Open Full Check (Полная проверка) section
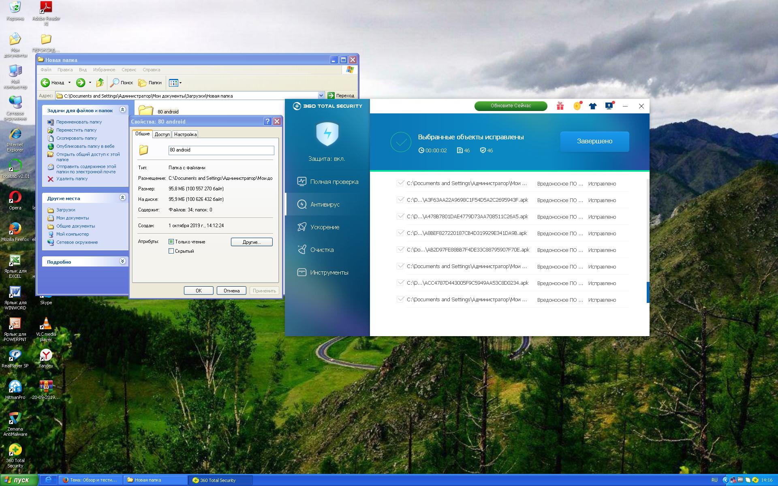 [x=327, y=182]
